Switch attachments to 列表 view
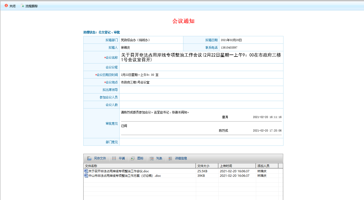Screen dimensions: 364x200 [159, 158]
